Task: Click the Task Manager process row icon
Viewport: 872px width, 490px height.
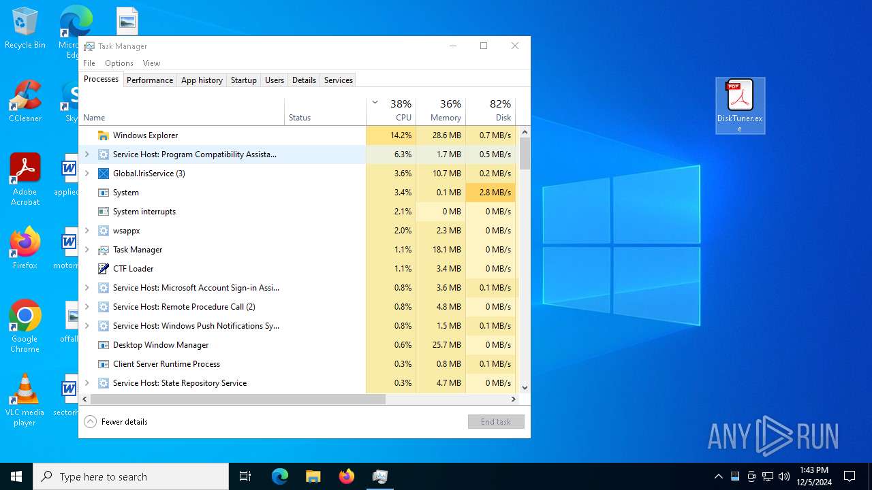Action: click(x=104, y=250)
